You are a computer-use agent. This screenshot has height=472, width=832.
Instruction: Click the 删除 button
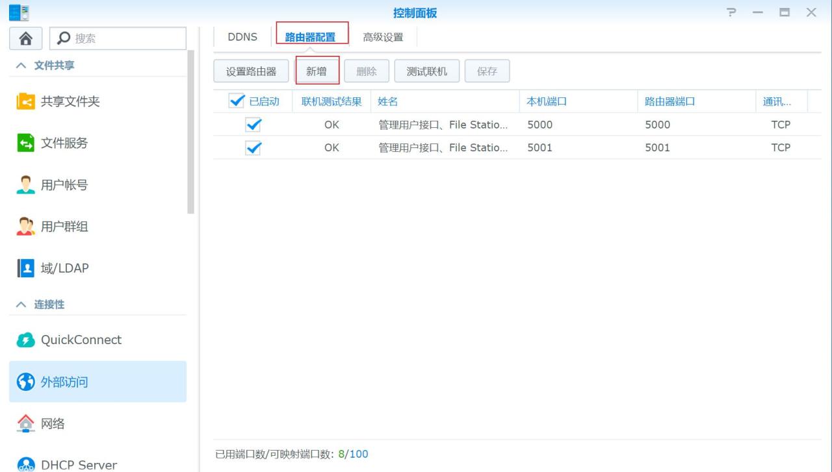(367, 71)
